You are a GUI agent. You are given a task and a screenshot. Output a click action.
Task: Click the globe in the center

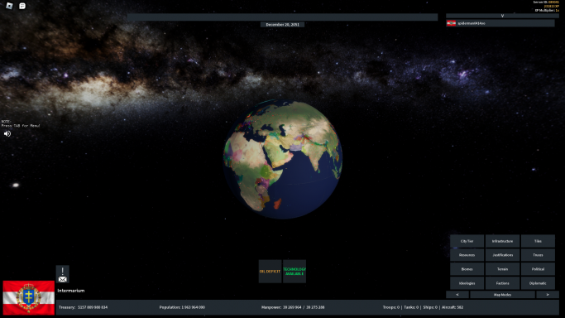pos(283,159)
